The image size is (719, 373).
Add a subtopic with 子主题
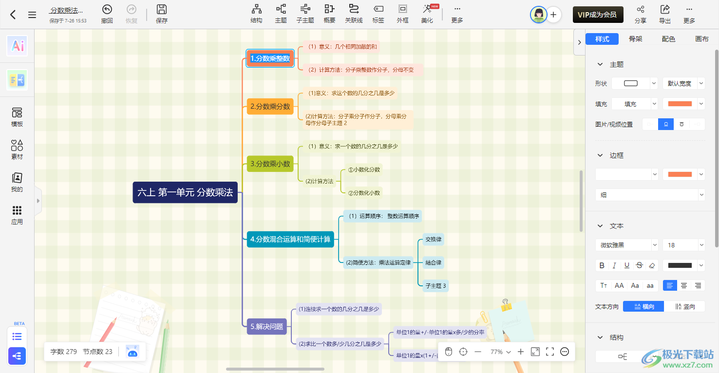[x=305, y=14]
